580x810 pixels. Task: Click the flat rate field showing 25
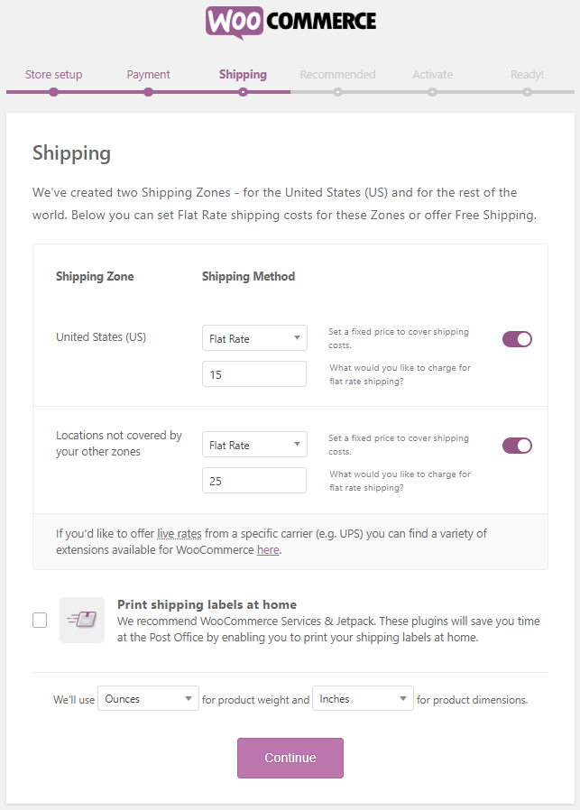pyautogui.click(x=254, y=481)
